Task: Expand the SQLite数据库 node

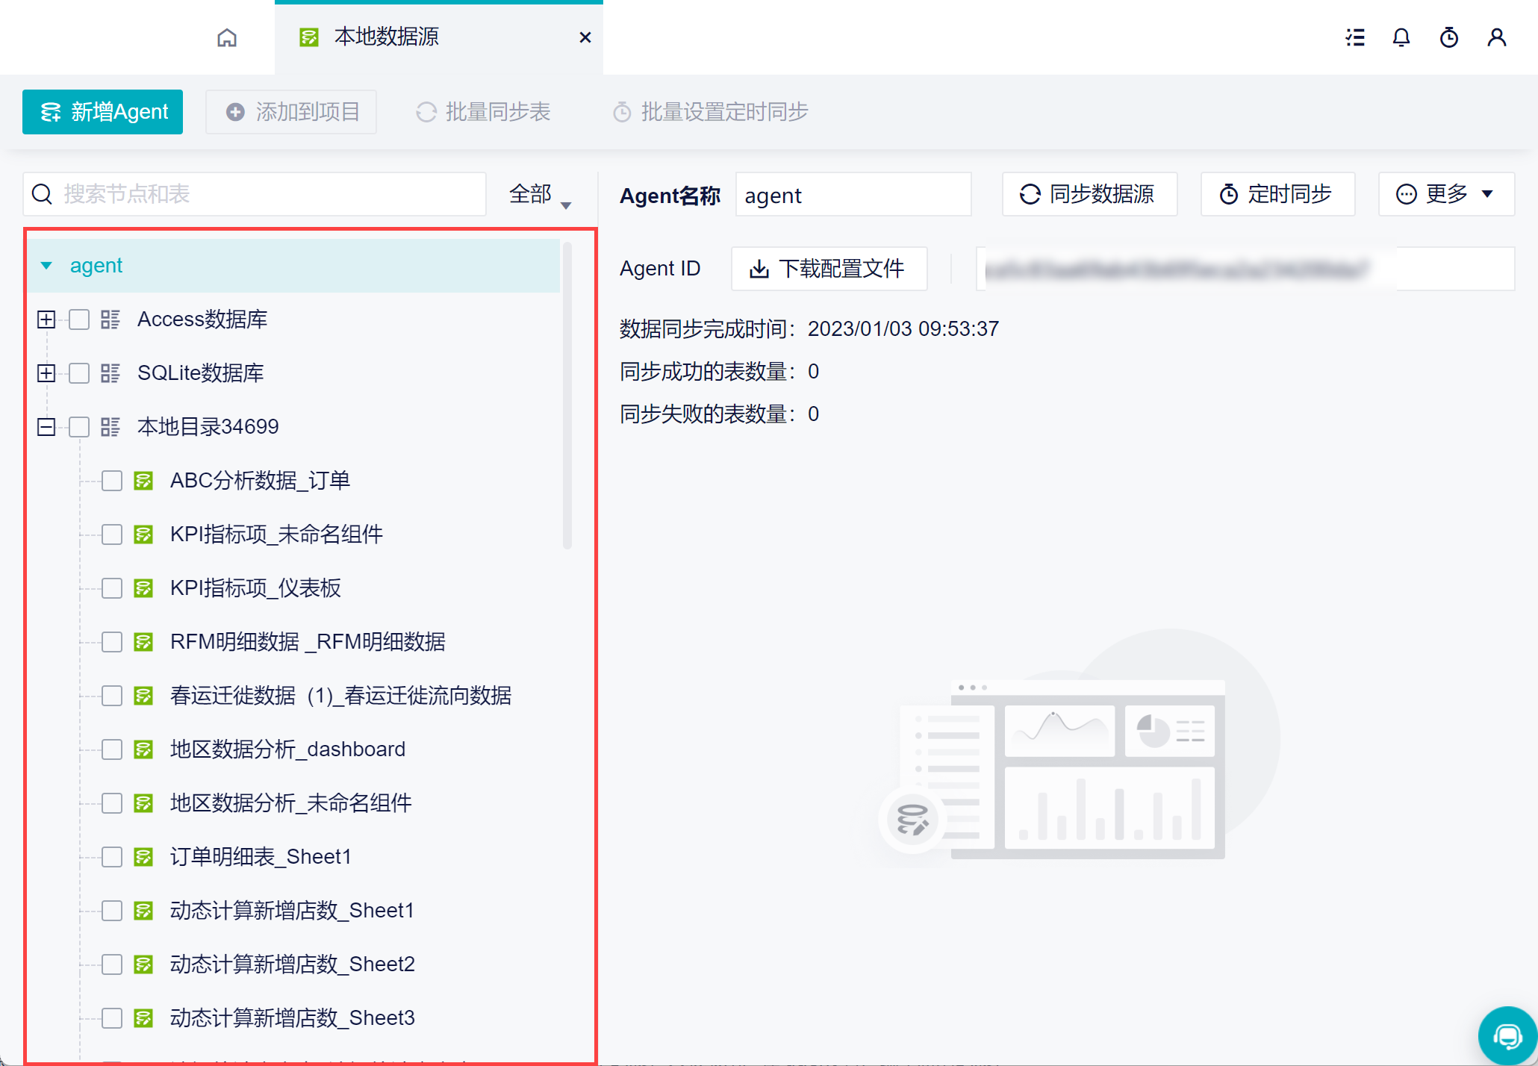Action: point(46,373)
